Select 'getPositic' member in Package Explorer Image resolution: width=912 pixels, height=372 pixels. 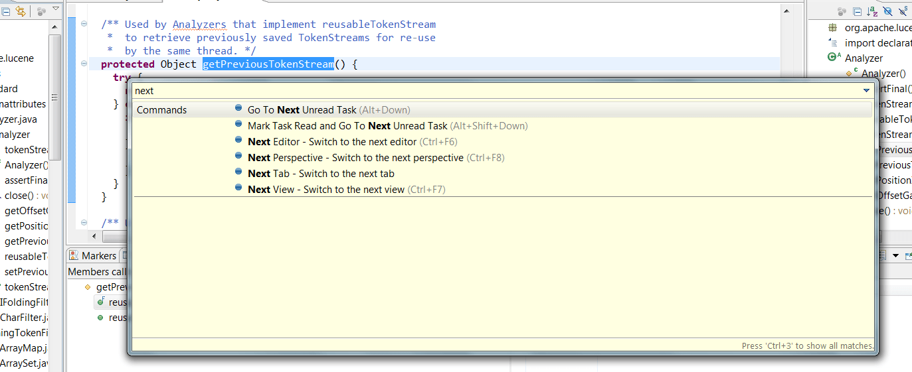point(26,226)
